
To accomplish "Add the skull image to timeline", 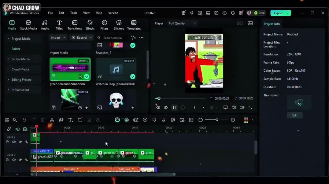I will (133, 108).
